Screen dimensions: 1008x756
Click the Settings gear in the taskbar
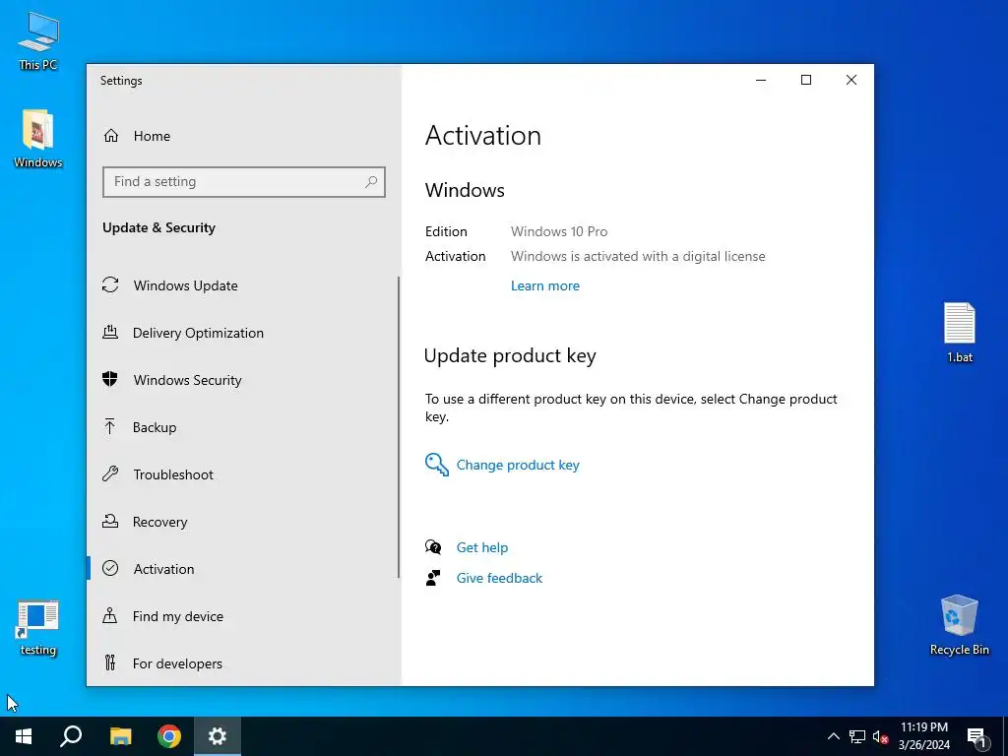click(218, 736)
